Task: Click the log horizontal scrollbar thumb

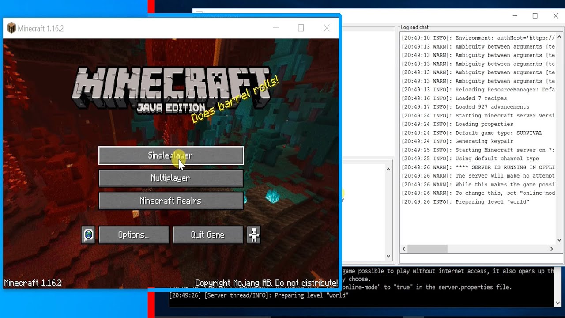Action: 427,249
